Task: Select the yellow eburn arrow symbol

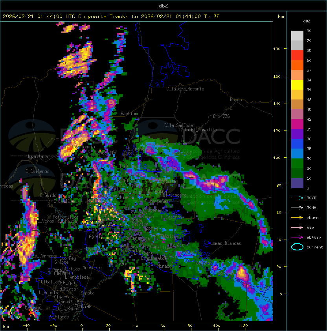Action: click(x=297, y=218)
